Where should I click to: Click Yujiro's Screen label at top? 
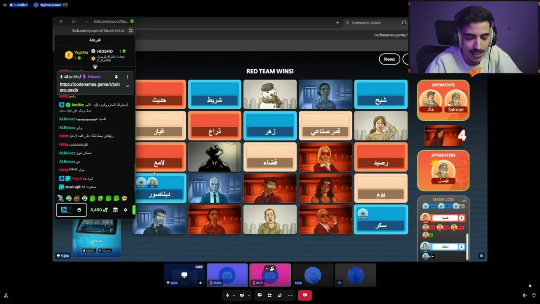tap(51, 5)
